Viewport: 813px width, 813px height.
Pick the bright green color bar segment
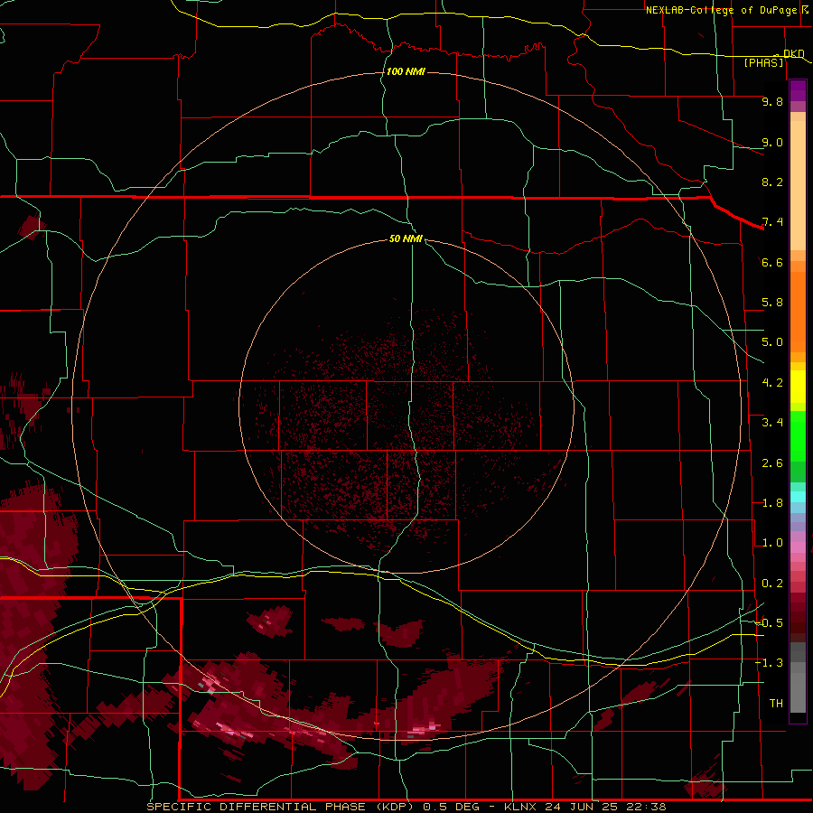click(798, 436)
